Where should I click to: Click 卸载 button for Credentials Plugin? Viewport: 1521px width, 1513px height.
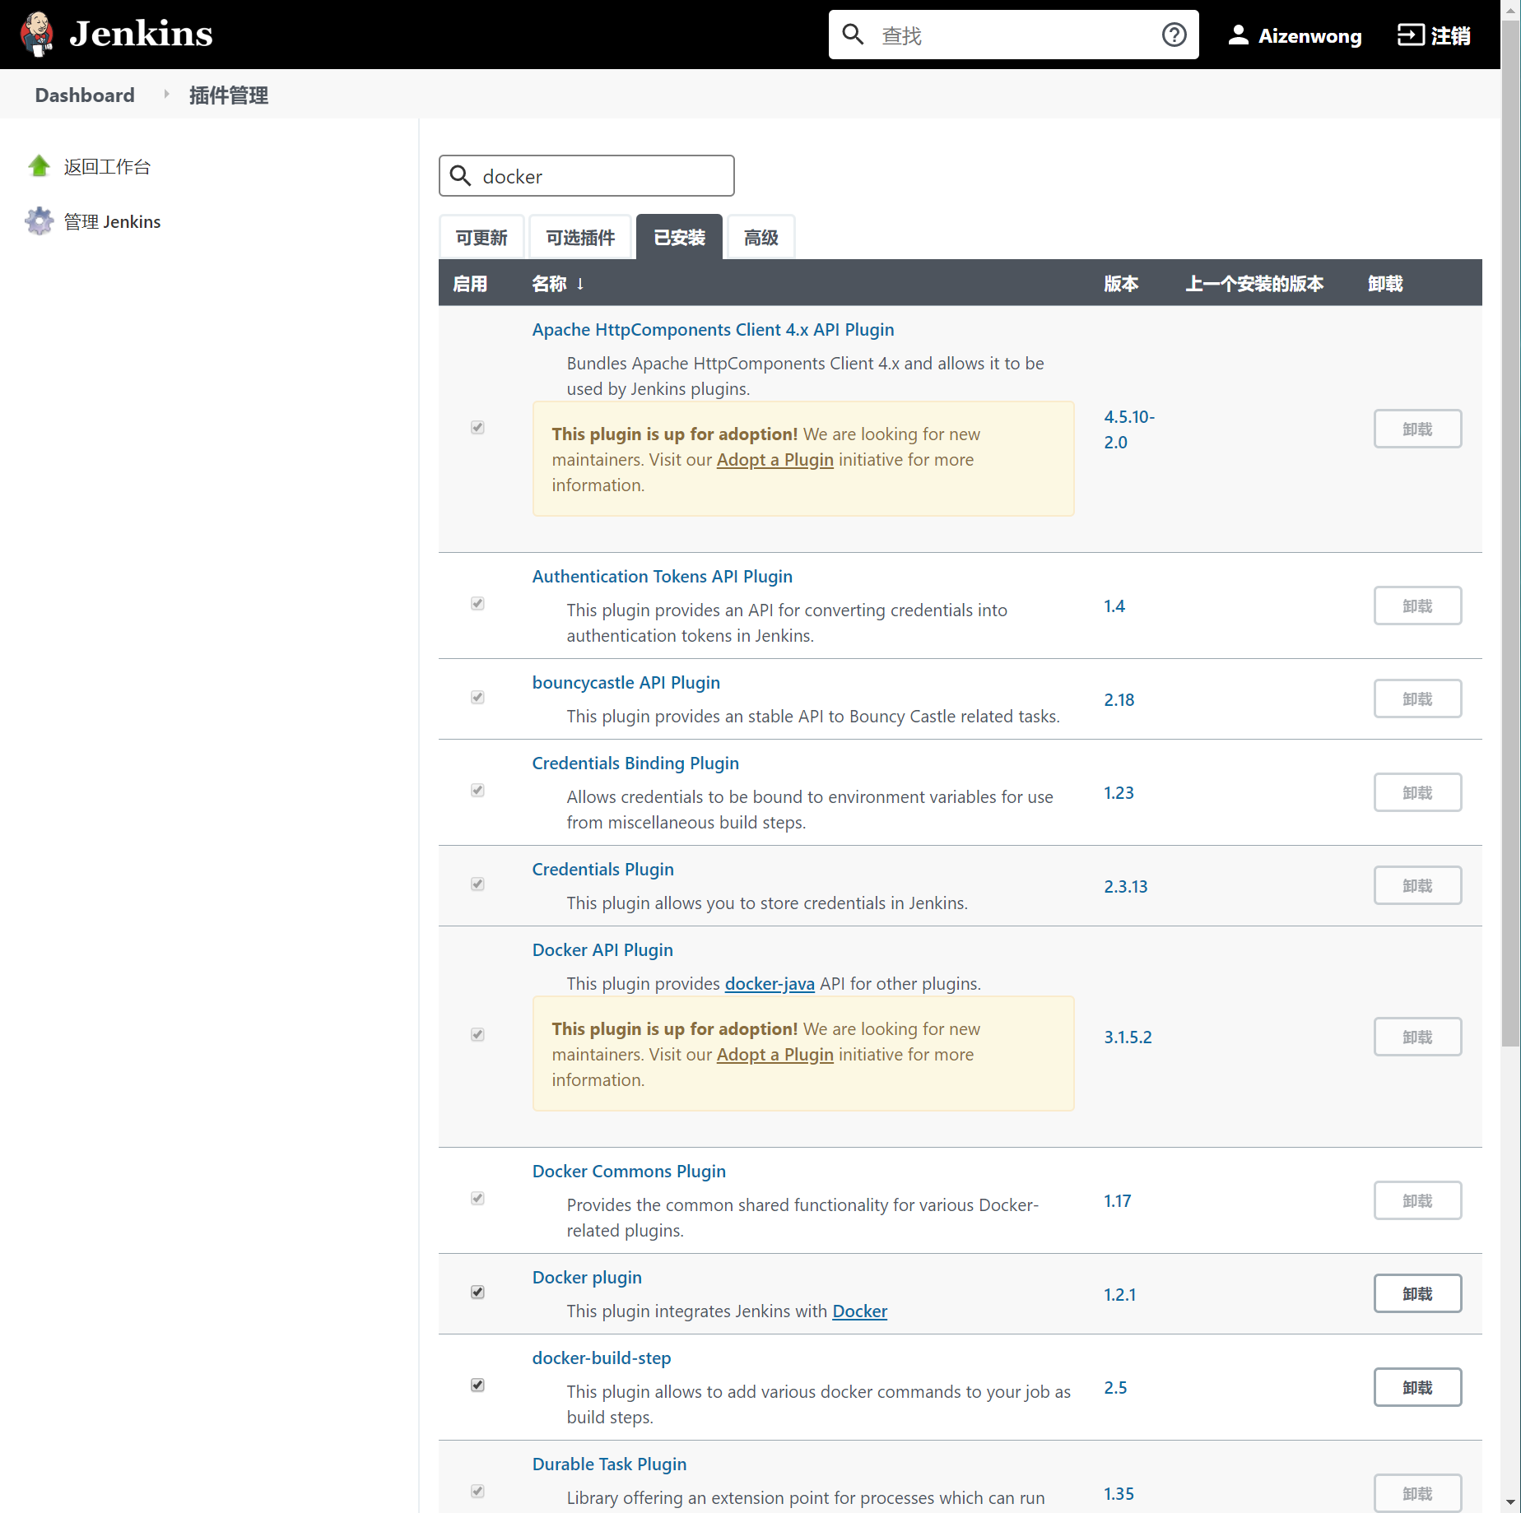coord(1417,885)
